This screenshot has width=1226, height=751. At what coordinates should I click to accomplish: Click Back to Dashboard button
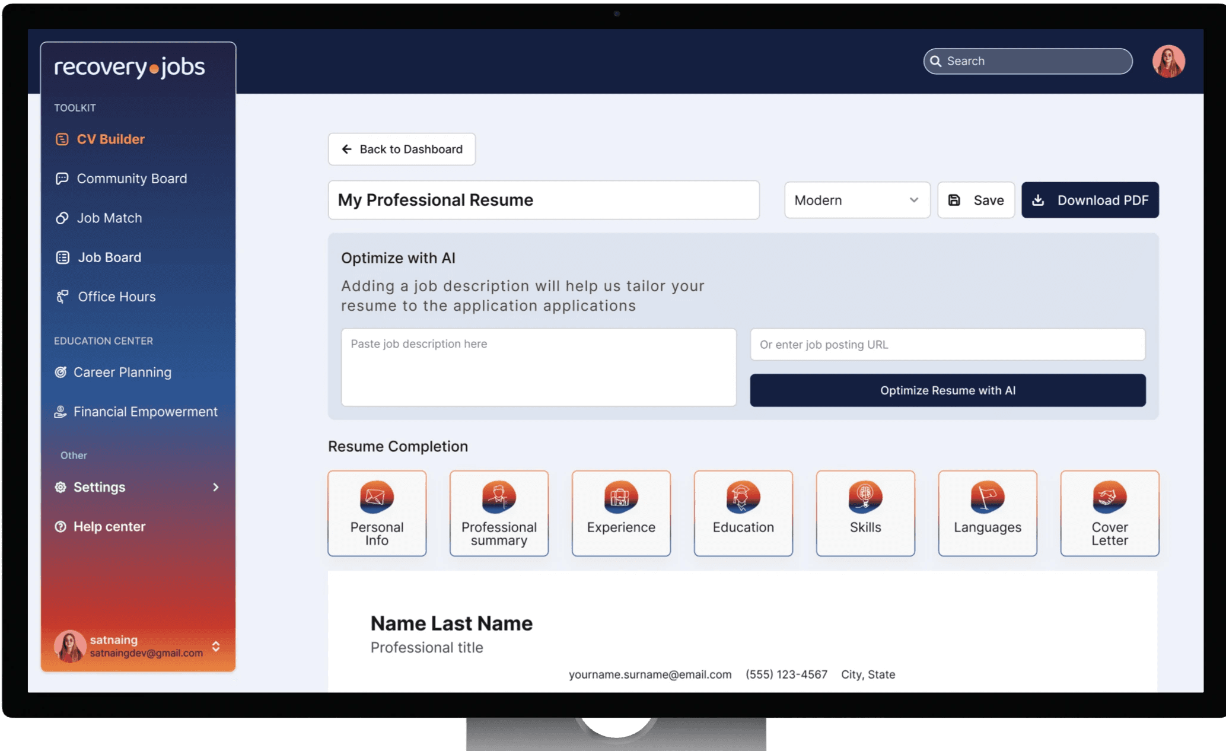click(402, 149)
